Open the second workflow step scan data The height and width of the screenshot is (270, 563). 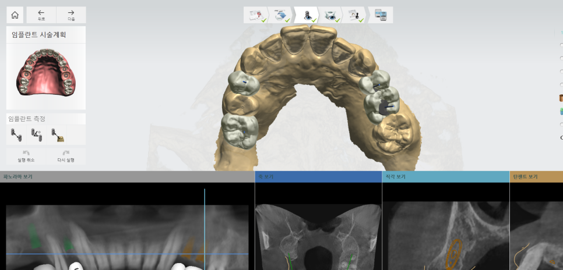coord(281,15)
